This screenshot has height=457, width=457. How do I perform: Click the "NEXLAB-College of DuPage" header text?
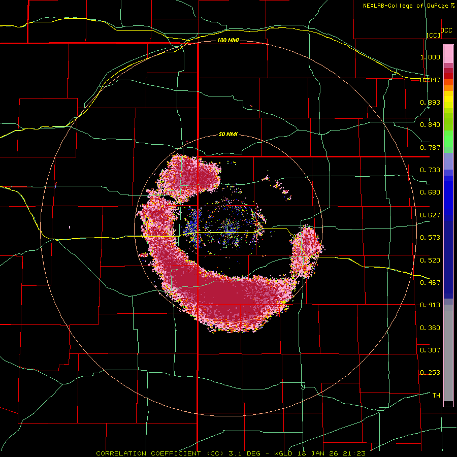coord(406,6)
